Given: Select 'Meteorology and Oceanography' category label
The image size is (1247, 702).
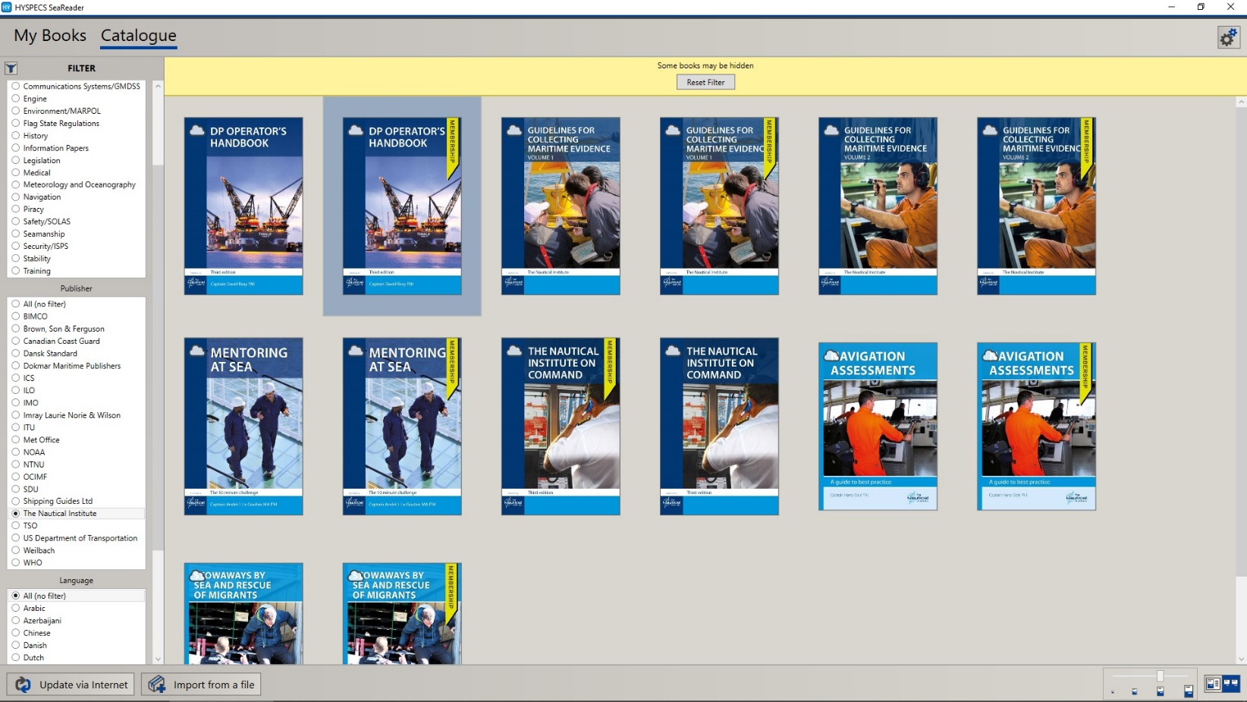Looking at the screenshot, I should point(80,184).
